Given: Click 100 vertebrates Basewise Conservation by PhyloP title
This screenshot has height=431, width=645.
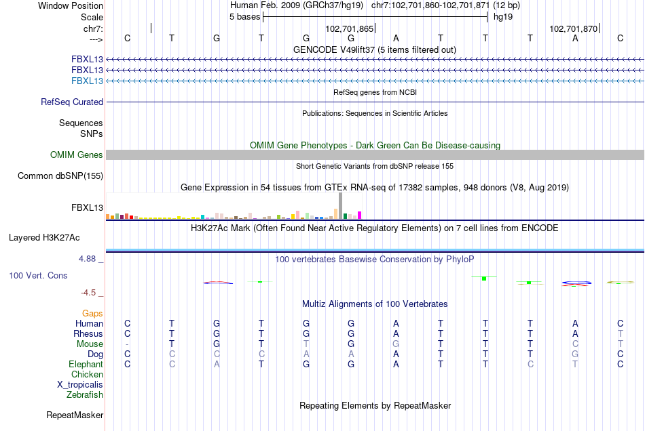Looking at the screenshot, I should tap(374, 260).
